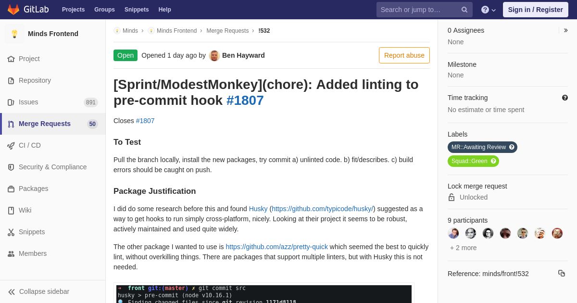The image size is (577, 303).
Task: Click the Snippets scissors icon
Action: (x=11, y=232)
